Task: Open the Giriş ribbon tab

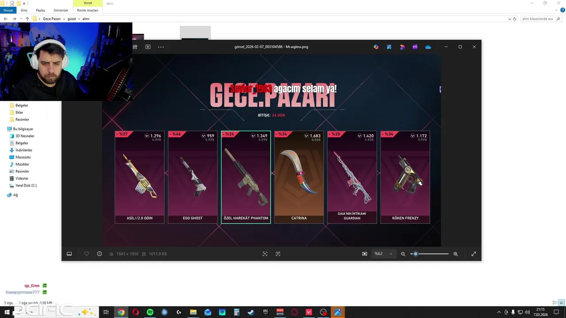Action: [24, 10]
